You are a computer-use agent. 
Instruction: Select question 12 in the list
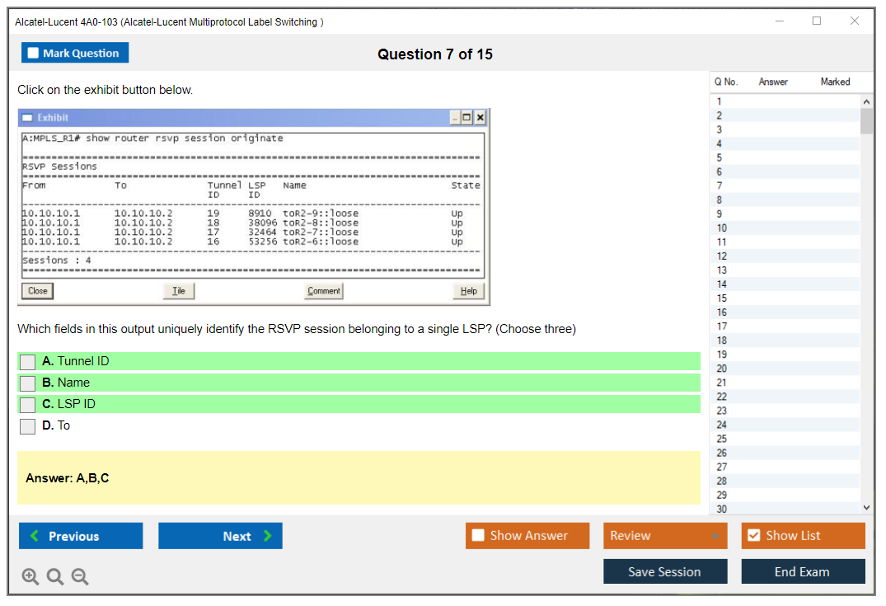722,256
